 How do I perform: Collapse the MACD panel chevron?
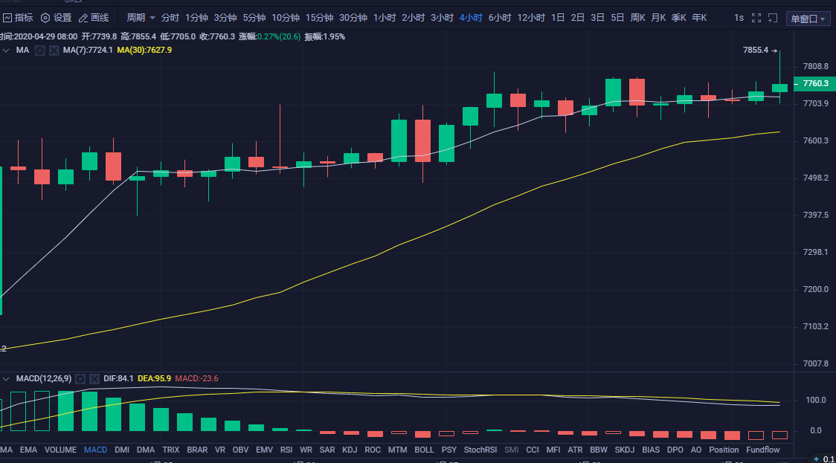click(6, 379)
